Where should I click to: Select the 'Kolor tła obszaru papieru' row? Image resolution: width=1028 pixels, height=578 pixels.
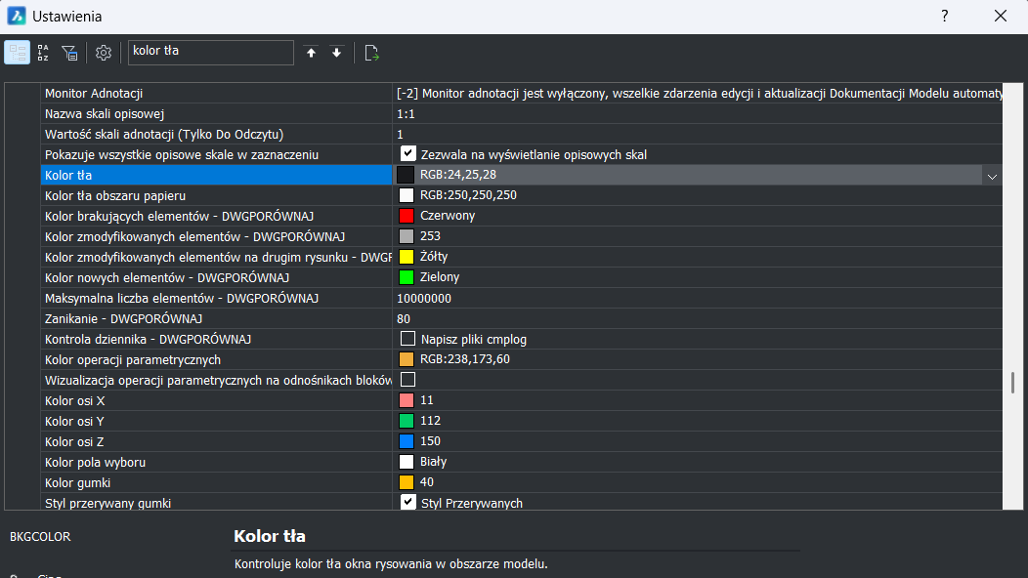pos(215,195)
